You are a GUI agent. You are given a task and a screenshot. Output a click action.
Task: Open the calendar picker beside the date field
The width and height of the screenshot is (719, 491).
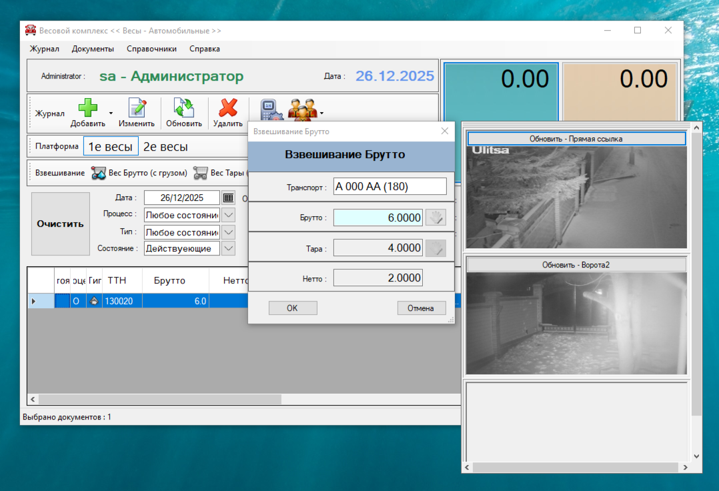click(228, 197)
